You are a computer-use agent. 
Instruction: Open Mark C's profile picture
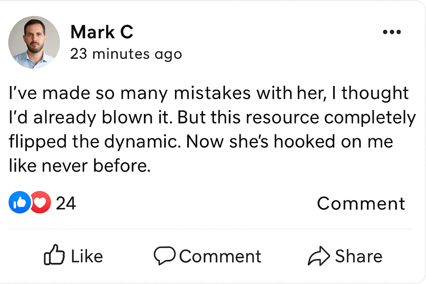coord(34,42)
